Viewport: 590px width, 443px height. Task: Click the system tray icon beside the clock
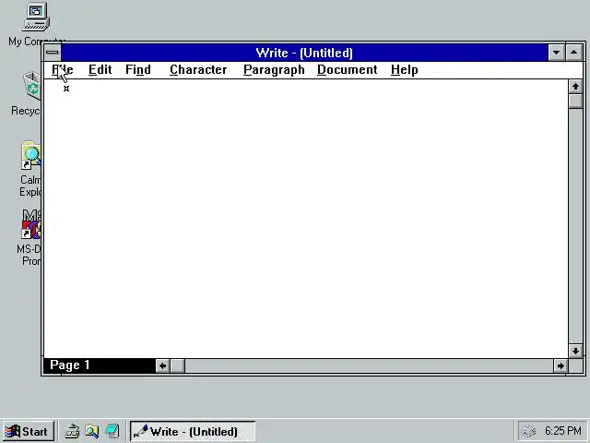coord(528,431)
